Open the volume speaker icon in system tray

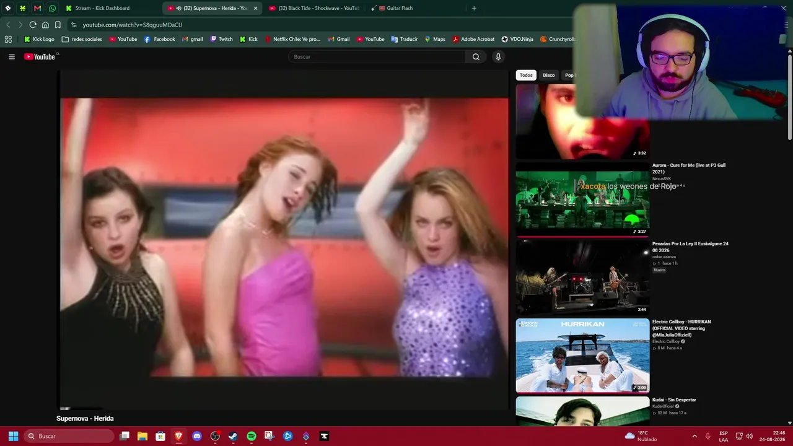point(749,436)
